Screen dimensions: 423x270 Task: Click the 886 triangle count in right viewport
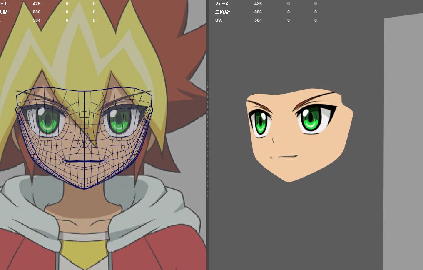click(x=258, y=12)
